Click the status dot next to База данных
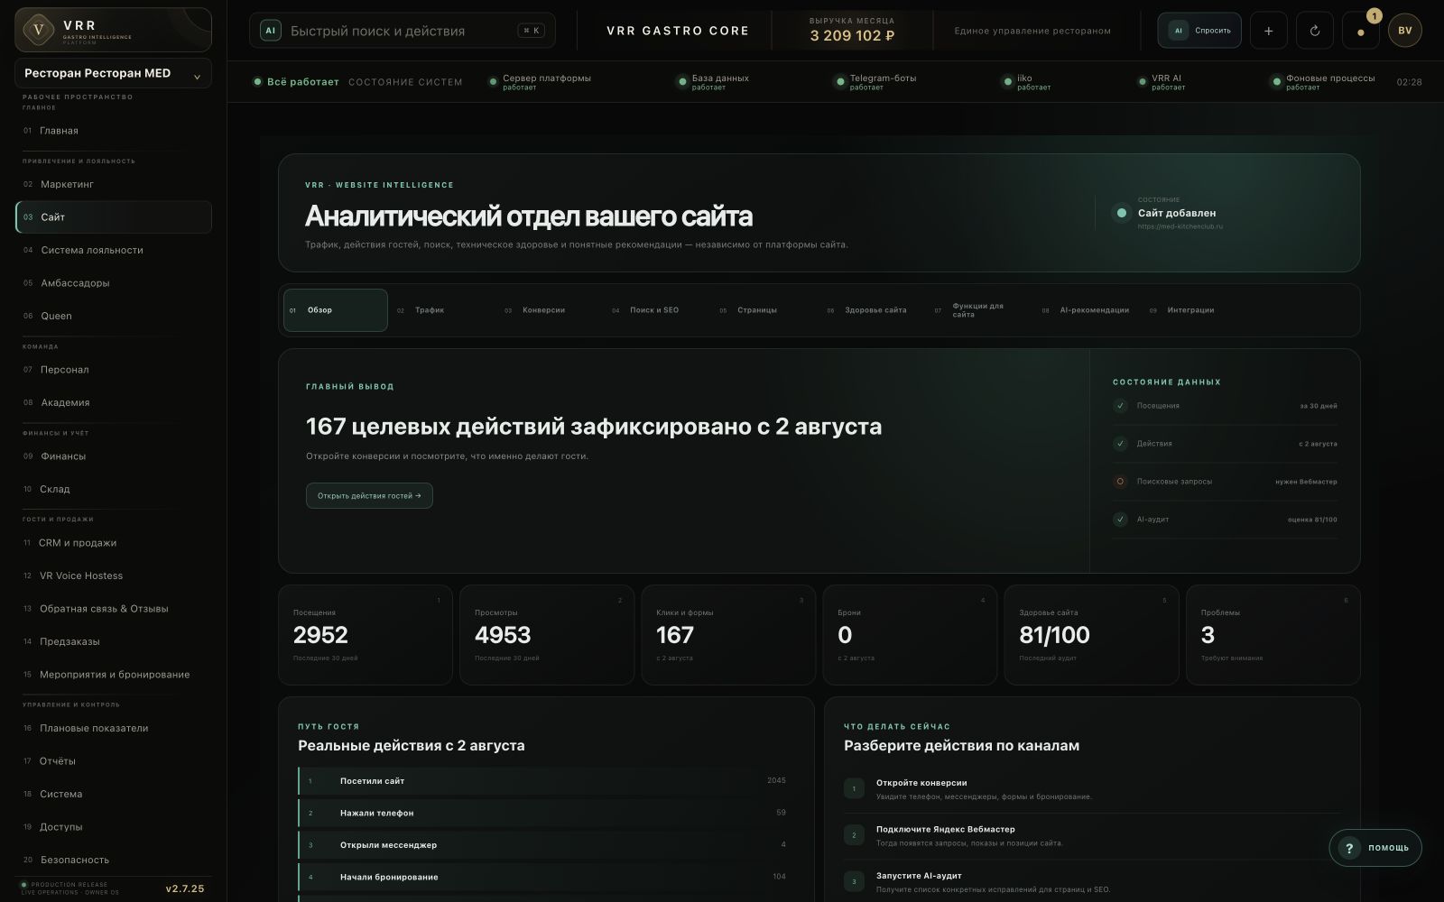This screenshot has height=902, width=1444. (682, 82)
